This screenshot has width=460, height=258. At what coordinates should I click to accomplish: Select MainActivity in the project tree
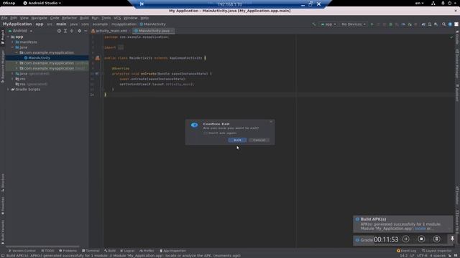point(39,58)
